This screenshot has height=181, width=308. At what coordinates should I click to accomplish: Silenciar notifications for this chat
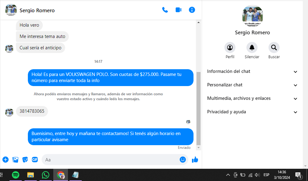[252, 48]
